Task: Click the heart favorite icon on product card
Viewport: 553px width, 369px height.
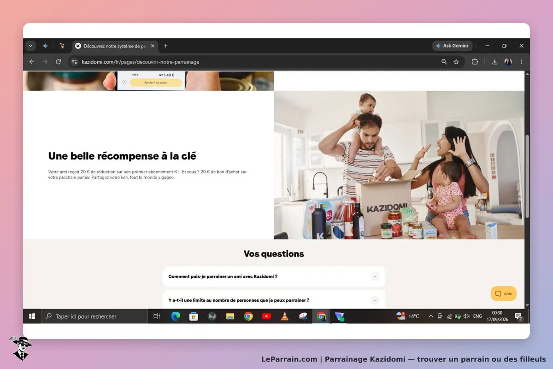Action: 124,83
